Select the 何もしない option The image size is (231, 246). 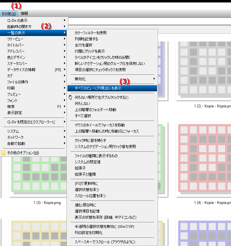[112, 104]
